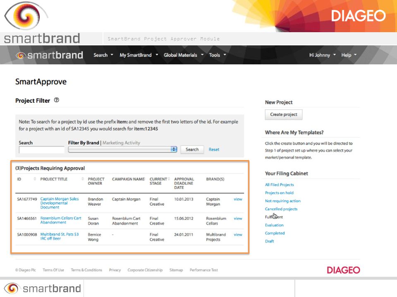Click the Bernice Wong project owner cell
The height and width of the screenshot is (297, 397).
coord(94,237)
